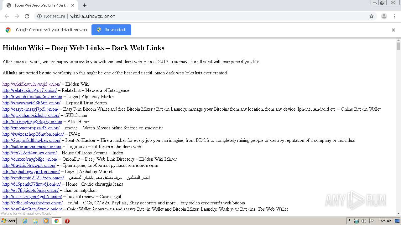Set Chrome as default browser

[111, 30]
